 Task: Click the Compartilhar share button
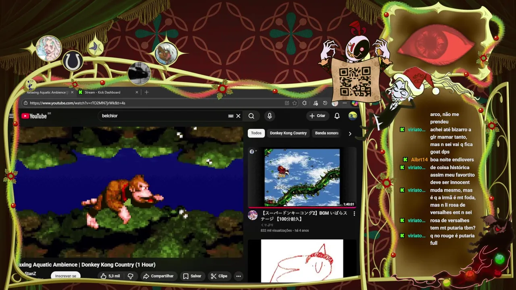tap(158, 276)
